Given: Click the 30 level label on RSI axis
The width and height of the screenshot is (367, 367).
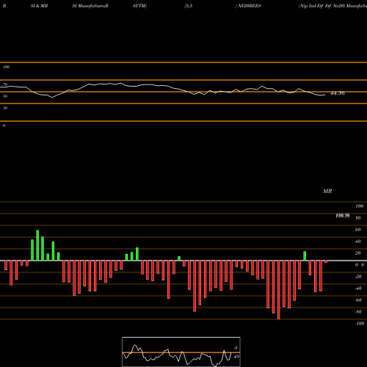Looking at the screenshot, I should click(5, 108).
